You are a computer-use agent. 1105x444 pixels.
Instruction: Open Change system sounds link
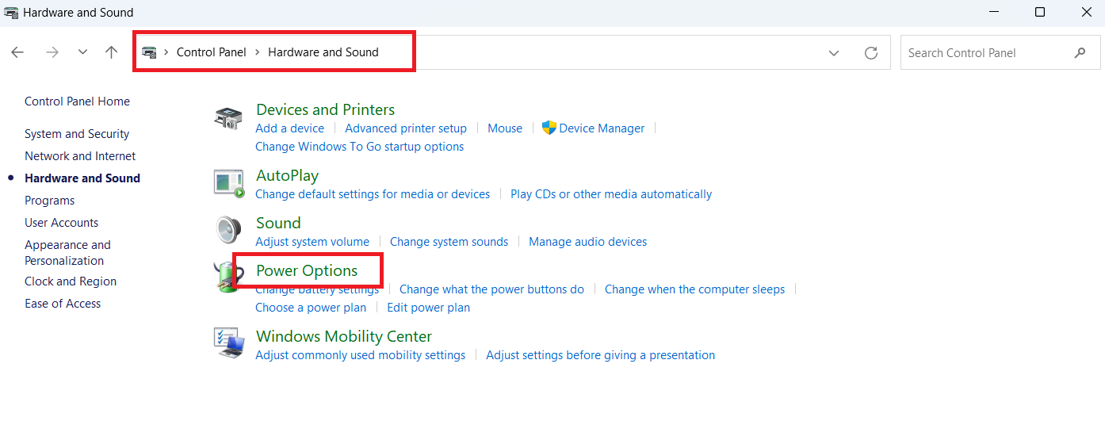point(449,242)
